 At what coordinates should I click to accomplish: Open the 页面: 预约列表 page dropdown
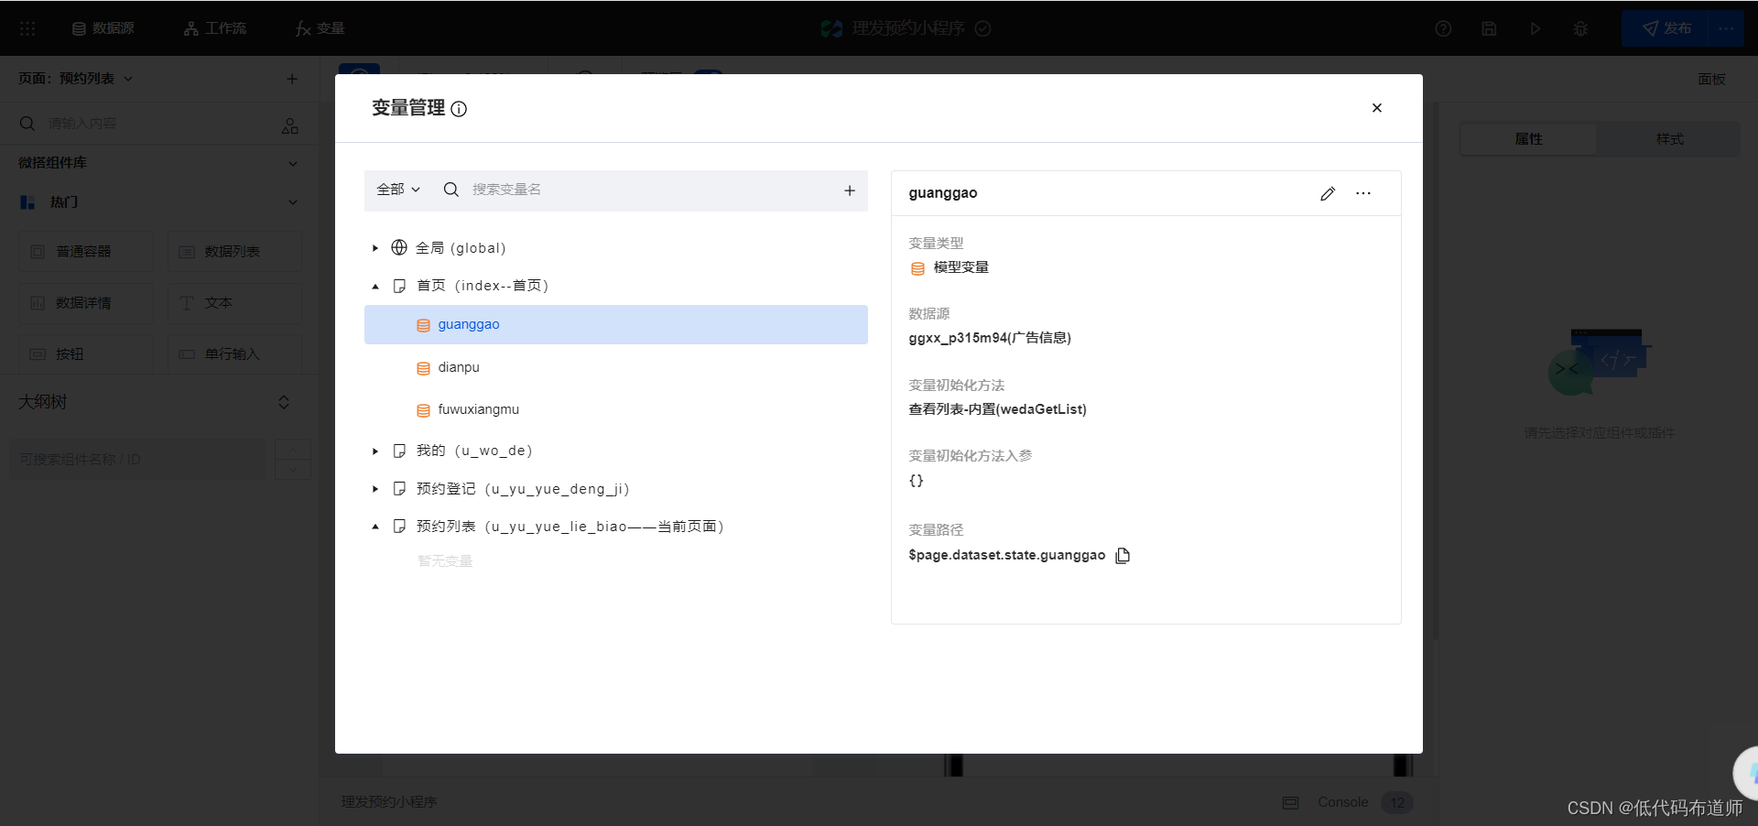coord(76,79)
